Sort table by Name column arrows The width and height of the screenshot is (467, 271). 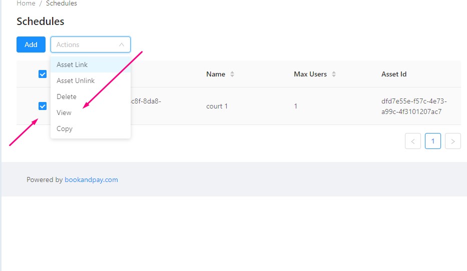[x=232, y=74]
